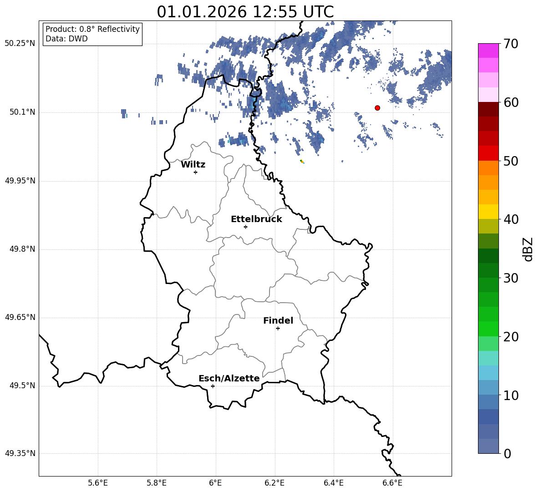Click the Product: 0.8° Reflectivity text

click(92, 29)
